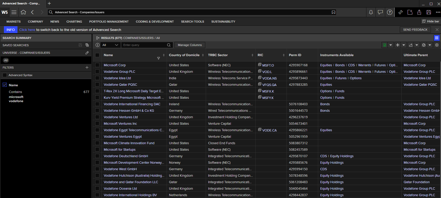Print the results table
This screenshot has width=441, height=198.
[x=424, y=45]
